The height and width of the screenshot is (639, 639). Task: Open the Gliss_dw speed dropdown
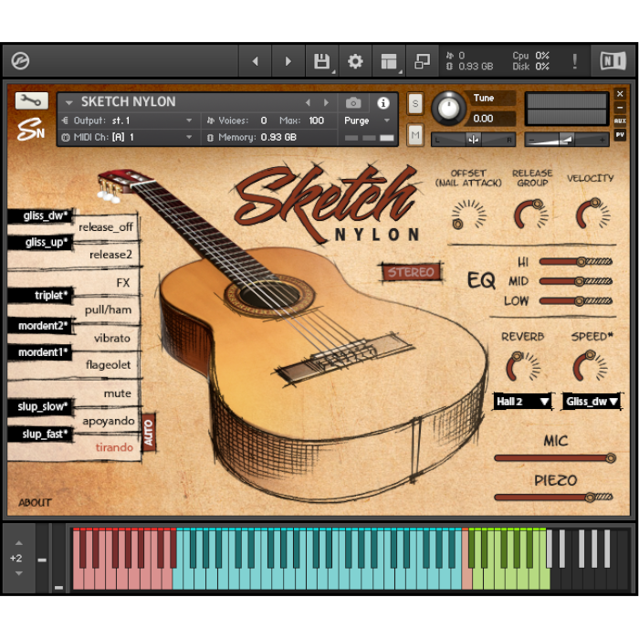coord(592,402)
